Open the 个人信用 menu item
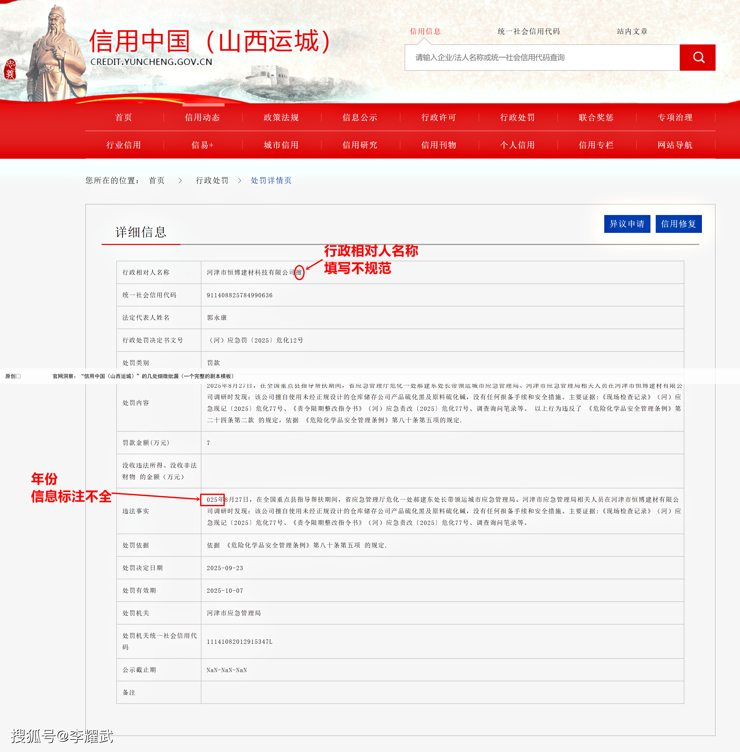The width and height of the screenshot is (740, 752). pos(517,145)
